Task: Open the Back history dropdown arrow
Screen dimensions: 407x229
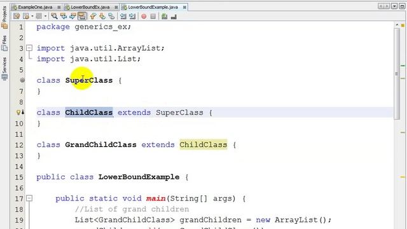Action: pyautogui.click(x=32, y=17)
